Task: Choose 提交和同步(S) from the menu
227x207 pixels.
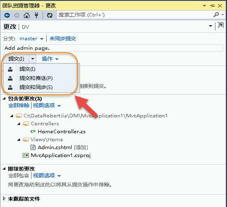Action: pyautogui.click(x=36, y=87)
